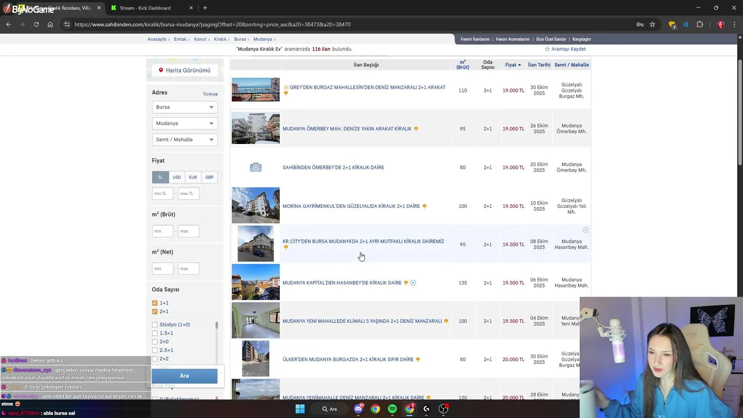Open thumbnail of GREY'DEN Burgaz sea-view listing
The width and height of the screenshot is (743, 418).
click(255, 89)
